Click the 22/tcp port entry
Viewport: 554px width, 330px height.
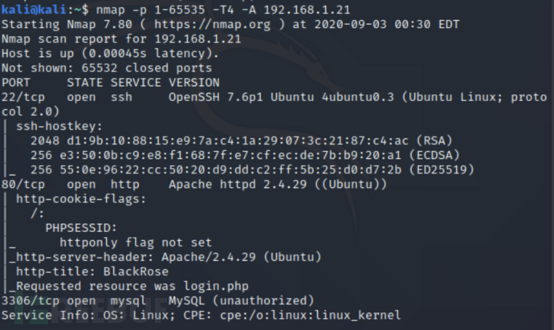23,97
